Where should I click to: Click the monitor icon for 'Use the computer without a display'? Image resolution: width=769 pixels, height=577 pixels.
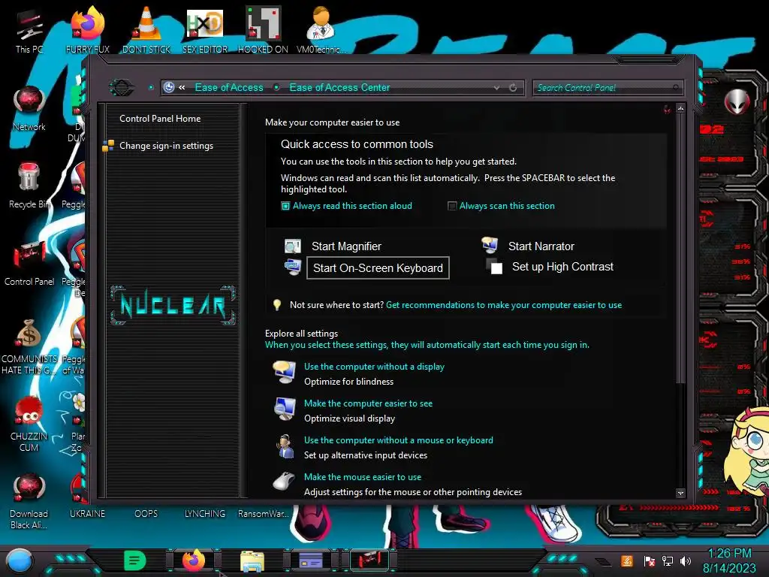[x=285, y=373]
